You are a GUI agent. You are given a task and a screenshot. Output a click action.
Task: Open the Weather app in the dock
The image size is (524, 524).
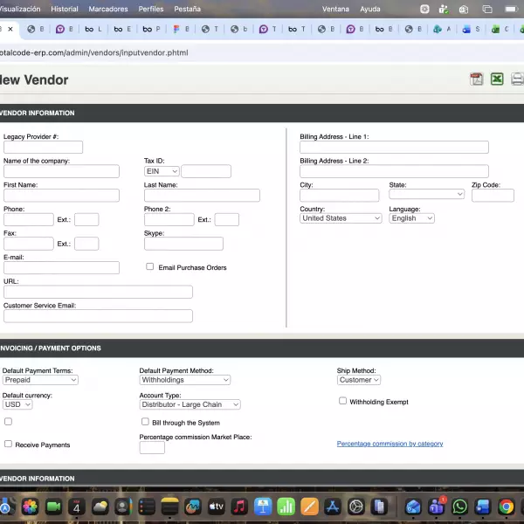[100, 507]
